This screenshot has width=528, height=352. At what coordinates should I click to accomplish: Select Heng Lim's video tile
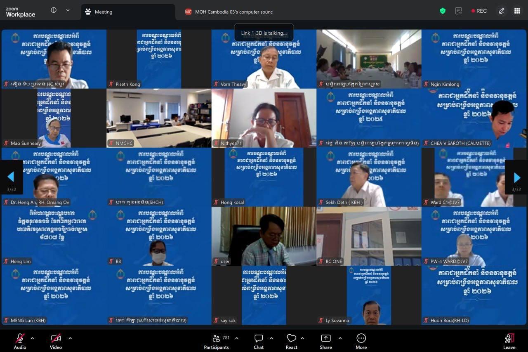[x=54, y=236]
